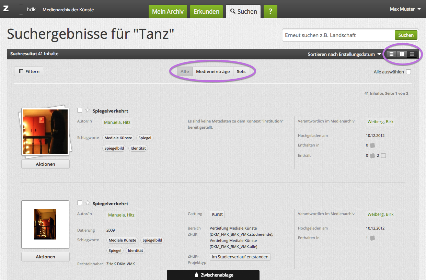Viewport: 426px width, 280px height.
Task: Filter results by Medieneinträge
Action: point(212,72)
